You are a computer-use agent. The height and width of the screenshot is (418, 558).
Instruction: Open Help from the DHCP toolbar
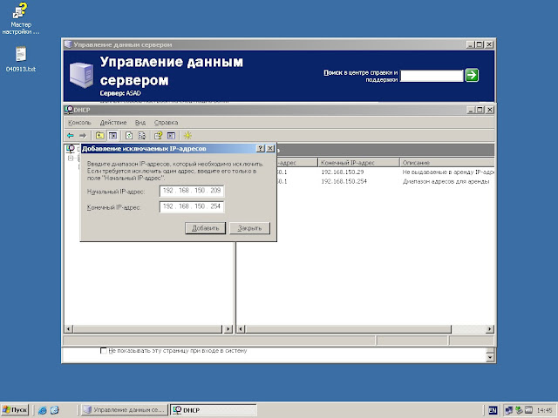click(x=158, y=136)
